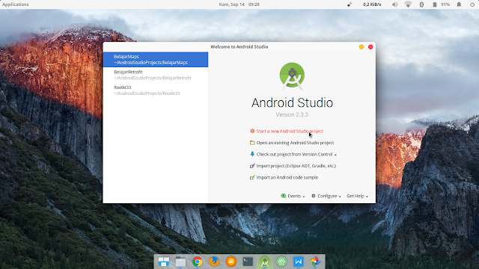
Task: Launch Firefox from the dock
Action: 214,262
